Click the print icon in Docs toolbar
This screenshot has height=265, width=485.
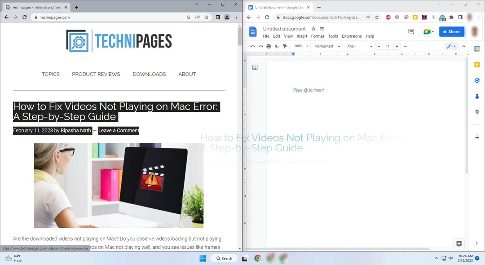pos(269,46)
